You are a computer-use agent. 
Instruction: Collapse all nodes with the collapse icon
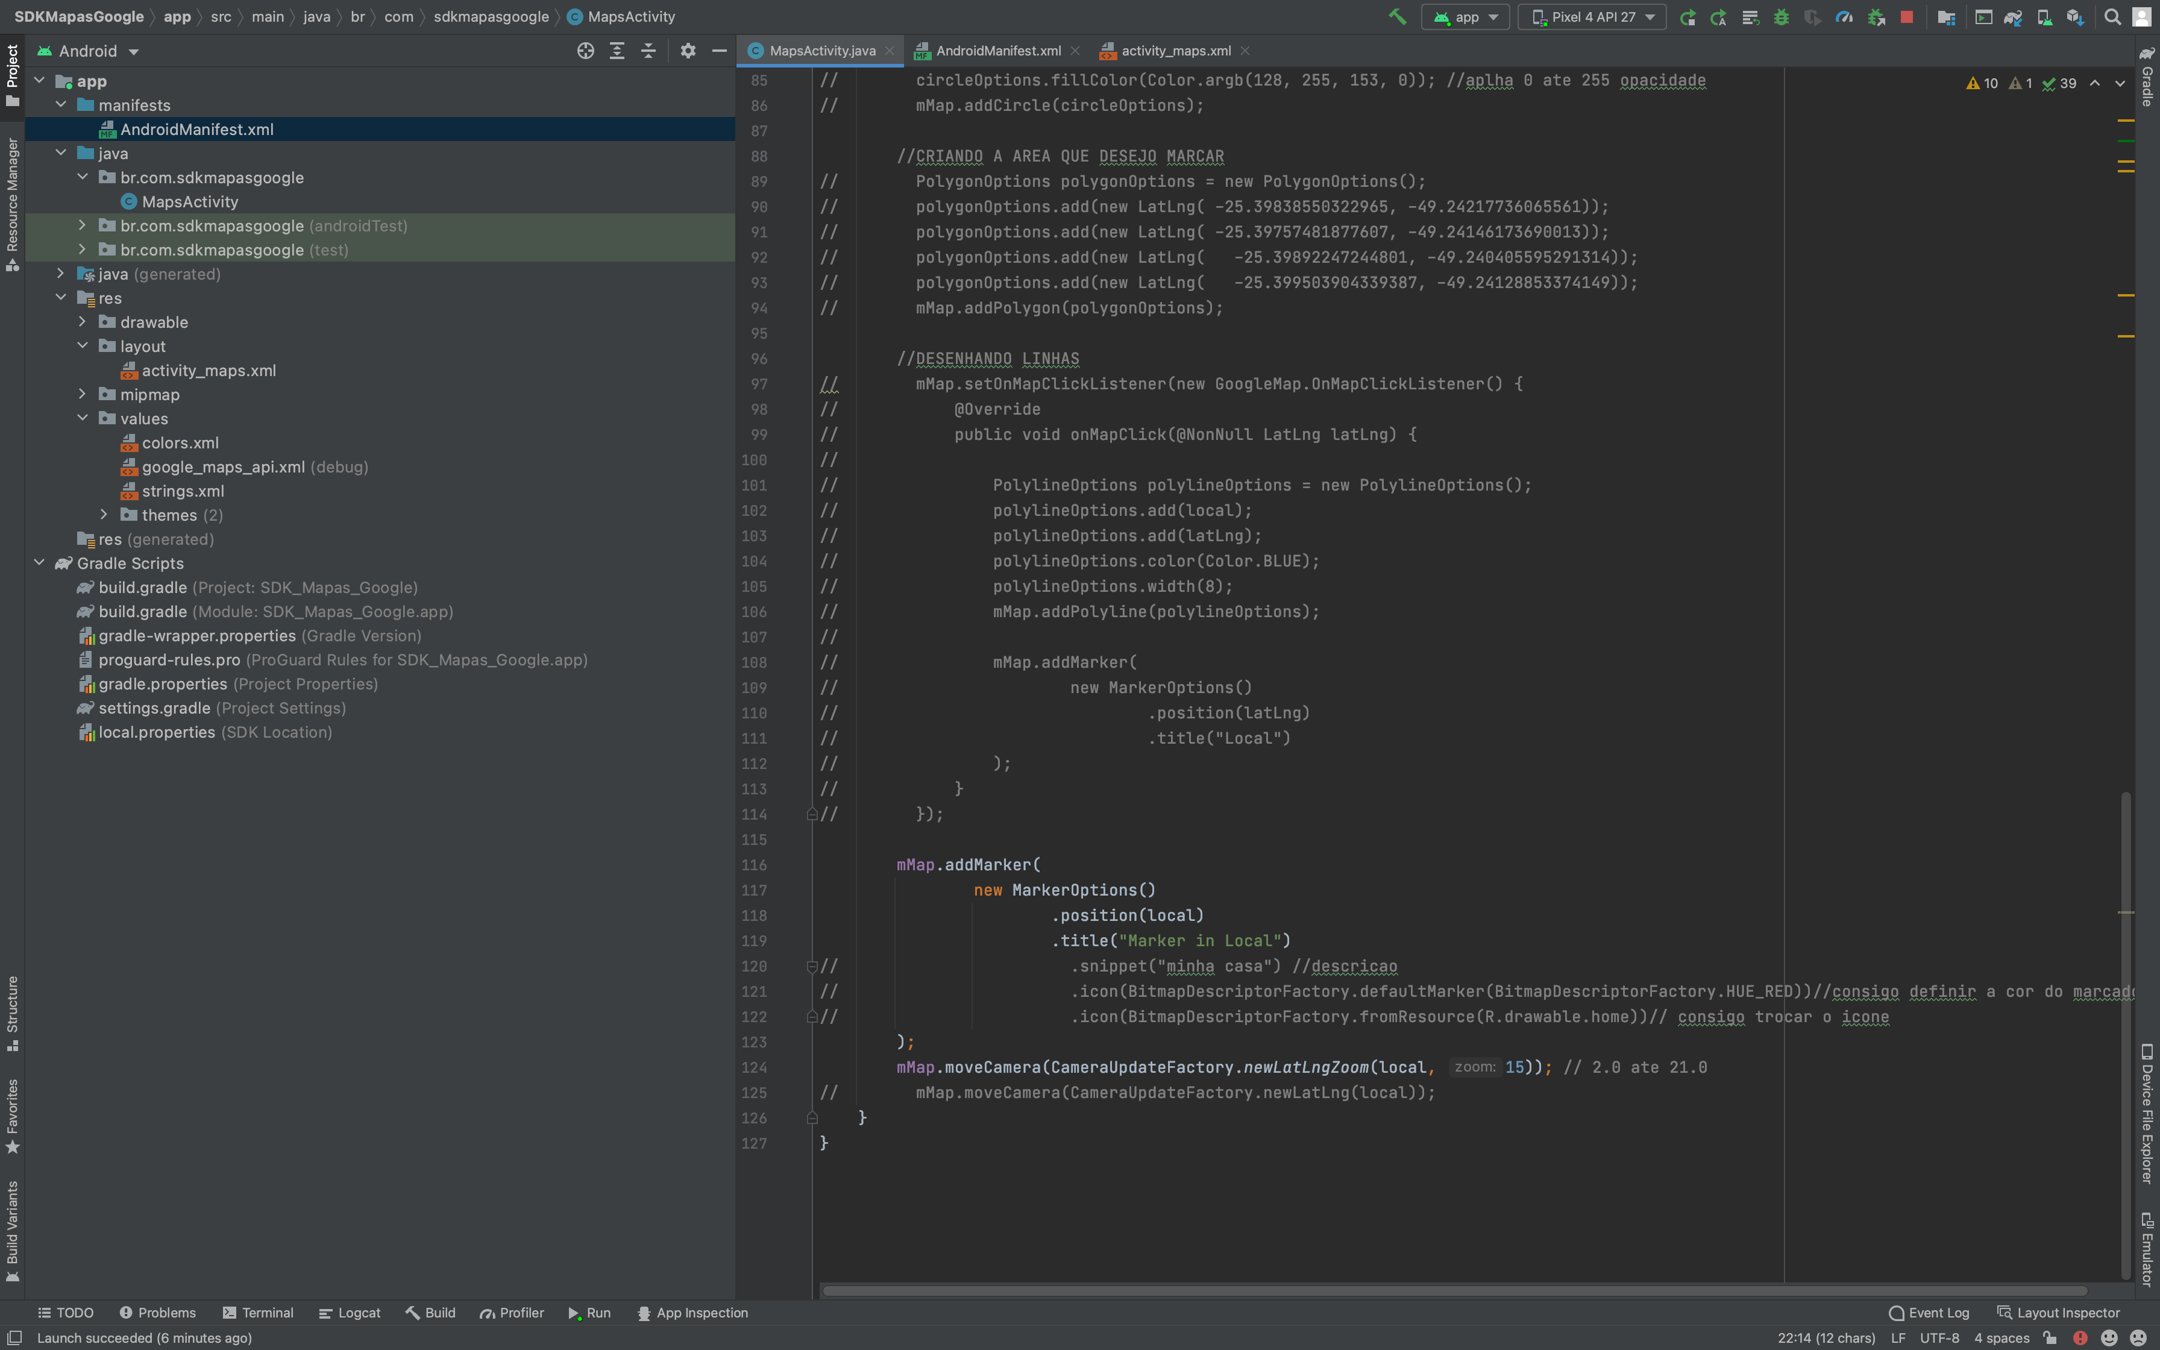pyautogui.click(x=648, y=51)
